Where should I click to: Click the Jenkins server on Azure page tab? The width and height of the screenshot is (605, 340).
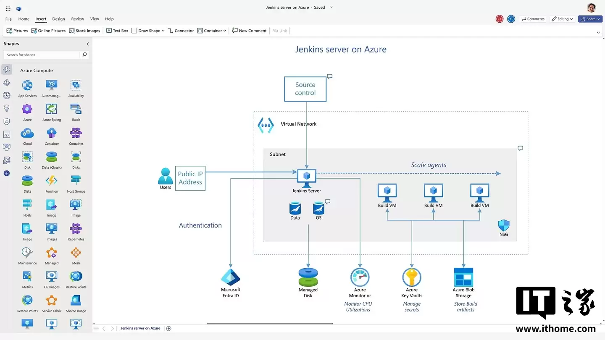(140, 328)
